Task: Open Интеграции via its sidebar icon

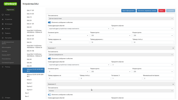Action: click(3, 24)
